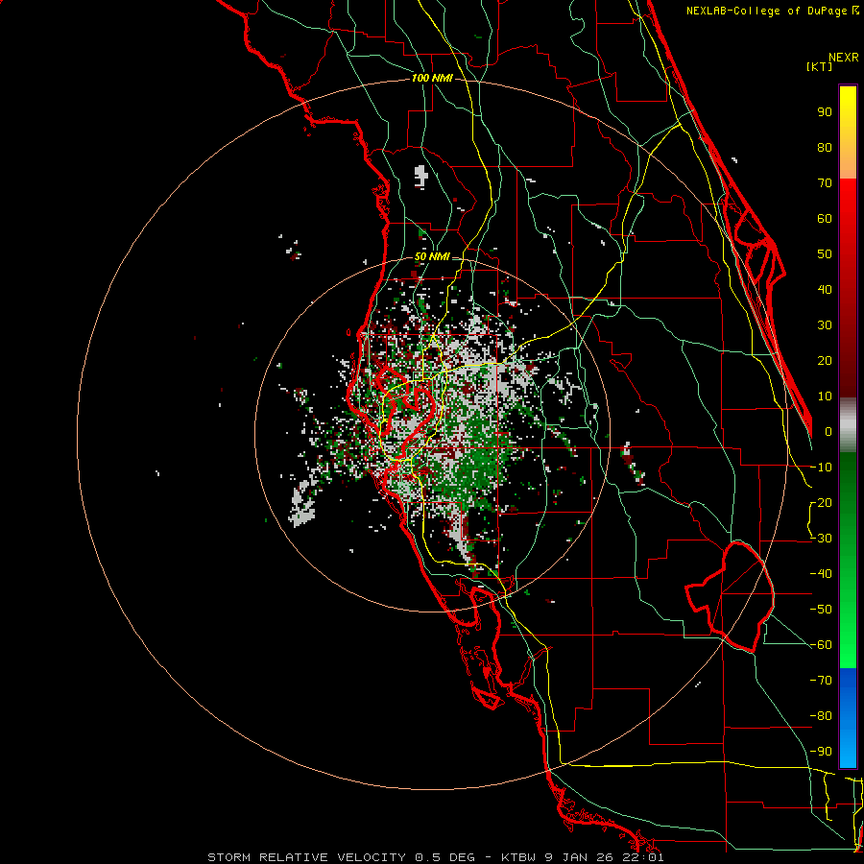Pick the gray zero segment of the colorbar
Screen dimensions: 864x864
[x=848, y=424]
